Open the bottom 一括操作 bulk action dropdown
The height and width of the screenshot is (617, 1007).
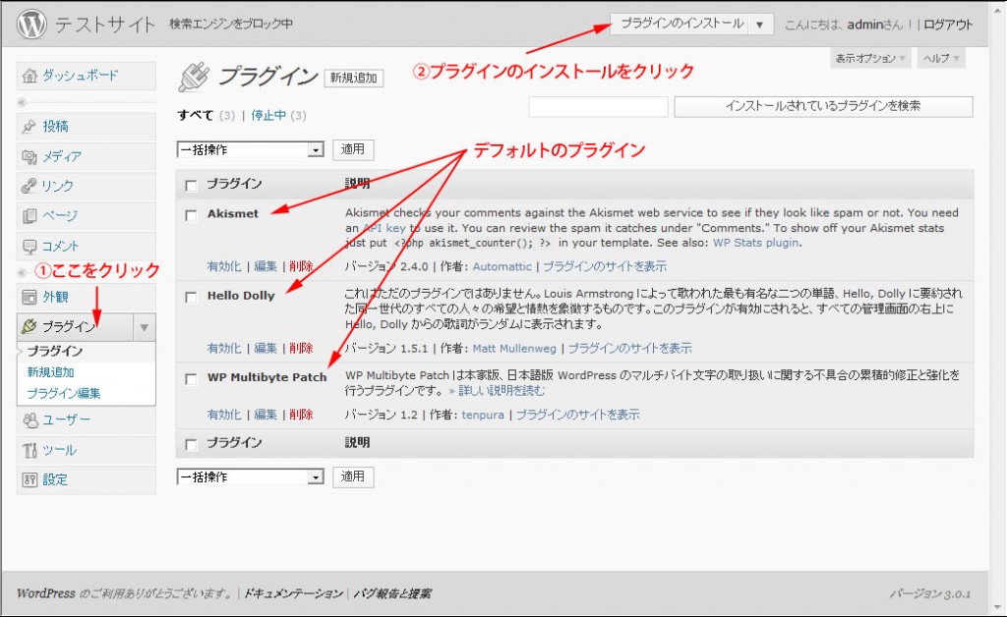[x=251, y=477]
